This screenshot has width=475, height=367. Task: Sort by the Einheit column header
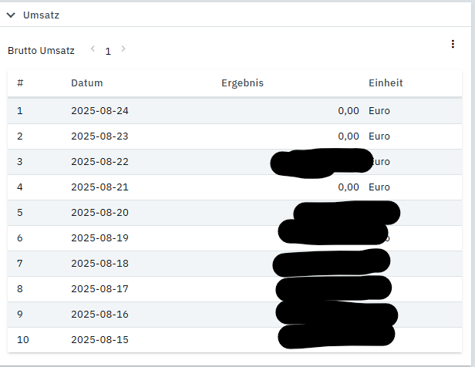(386, 83)
